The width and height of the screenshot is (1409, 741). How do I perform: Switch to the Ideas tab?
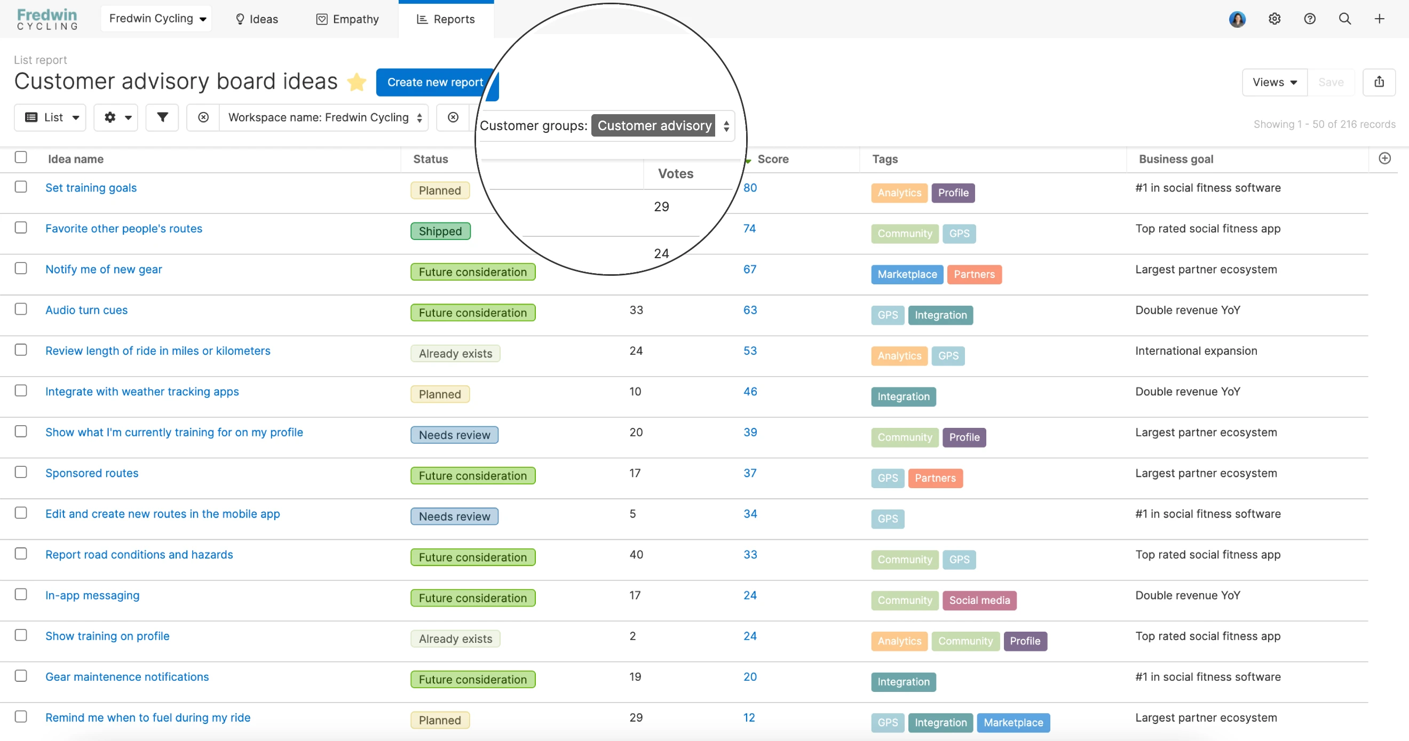(x=256, y=19)
